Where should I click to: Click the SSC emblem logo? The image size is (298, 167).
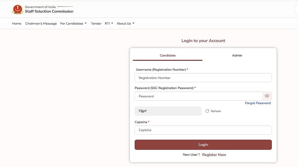18,9
